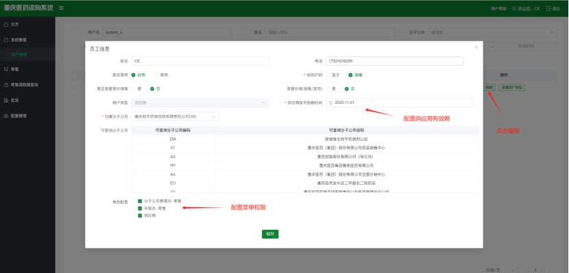The height and width of the screenshot is (273, 569).
Task: Click into the 姓名 field containing CE
Action: point(200,61)
